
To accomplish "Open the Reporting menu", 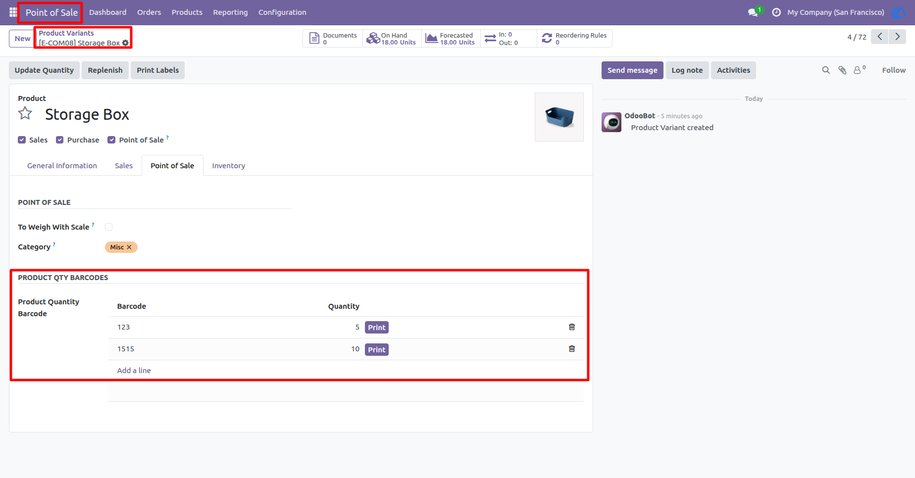I will [x=230, y=12].
